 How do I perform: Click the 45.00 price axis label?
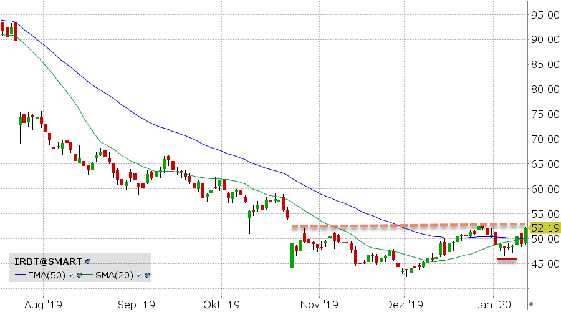(545, 264)
